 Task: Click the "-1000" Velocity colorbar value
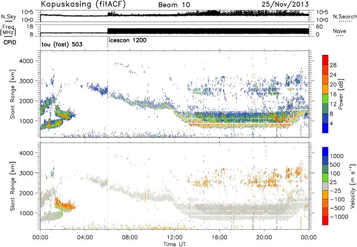339,217
